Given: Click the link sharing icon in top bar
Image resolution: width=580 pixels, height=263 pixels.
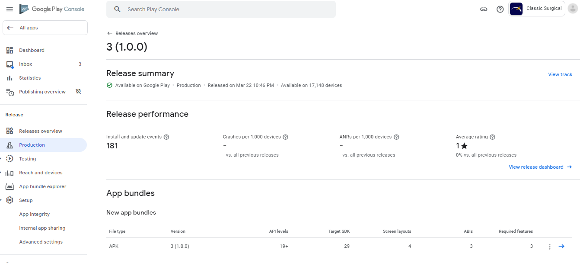Looking at the screenshot, I should [x=484, y=9].
